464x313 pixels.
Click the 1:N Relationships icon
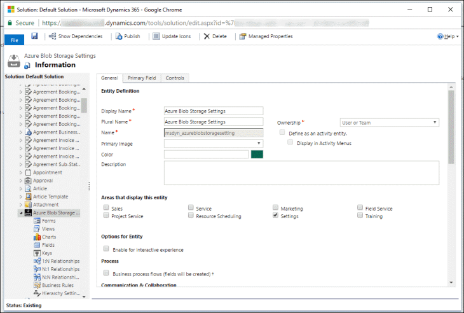tap(37, 261)
